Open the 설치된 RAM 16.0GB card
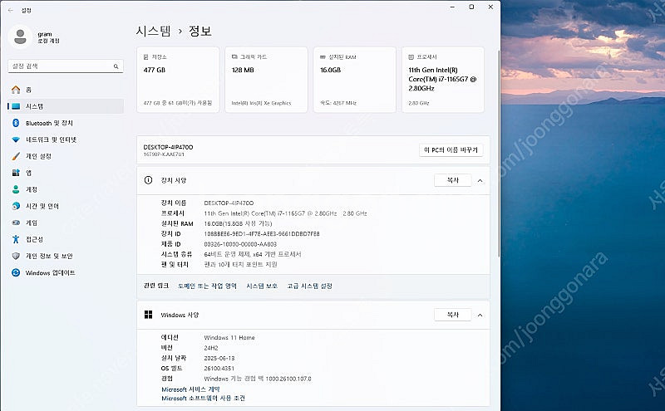Viewport: 665px width, 411px height. pos(355,80)
